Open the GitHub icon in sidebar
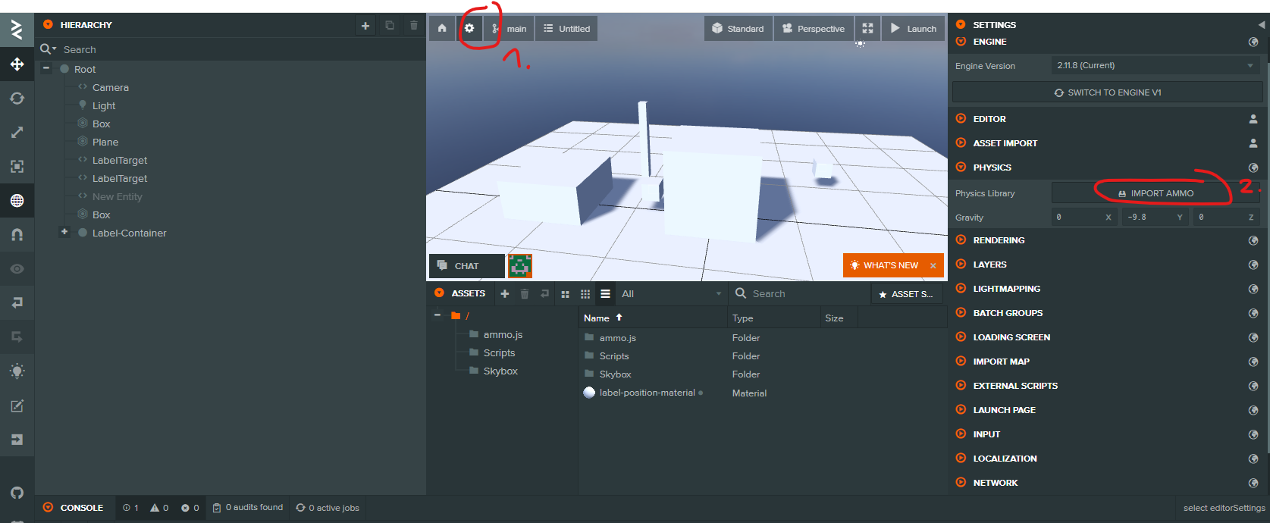The image size is (1270, 523). point(17,493)
